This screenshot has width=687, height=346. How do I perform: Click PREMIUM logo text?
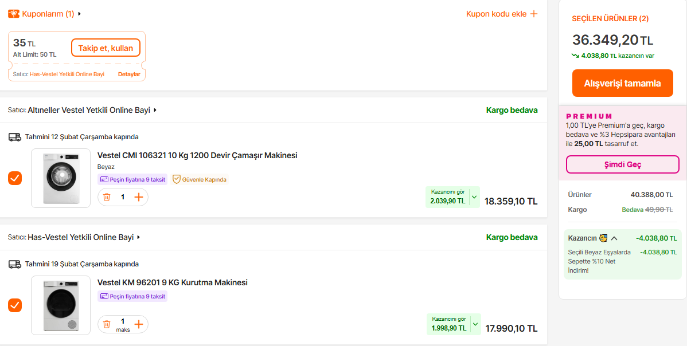(590, 116)
